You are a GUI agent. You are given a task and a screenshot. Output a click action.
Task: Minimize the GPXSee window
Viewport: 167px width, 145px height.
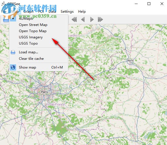[136, 4]
